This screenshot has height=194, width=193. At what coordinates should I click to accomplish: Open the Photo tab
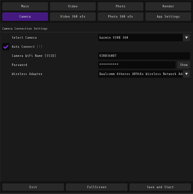(x=120, y=6)
